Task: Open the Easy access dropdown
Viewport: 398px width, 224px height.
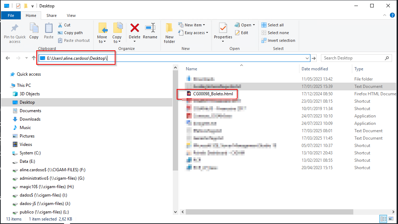Action: [193, 33]
